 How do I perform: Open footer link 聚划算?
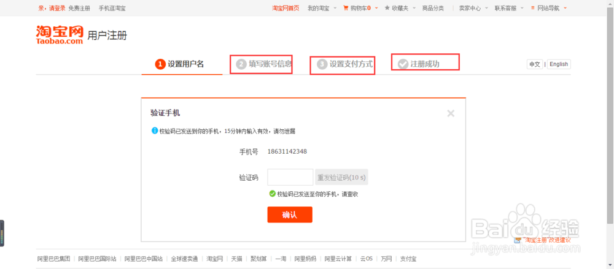tap(258, 259)
